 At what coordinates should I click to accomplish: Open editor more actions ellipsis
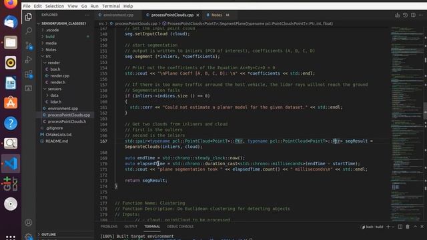(x=421, y=15)
